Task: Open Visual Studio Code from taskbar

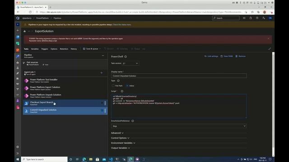Action: pyautogui.click(x=111, y=159)
